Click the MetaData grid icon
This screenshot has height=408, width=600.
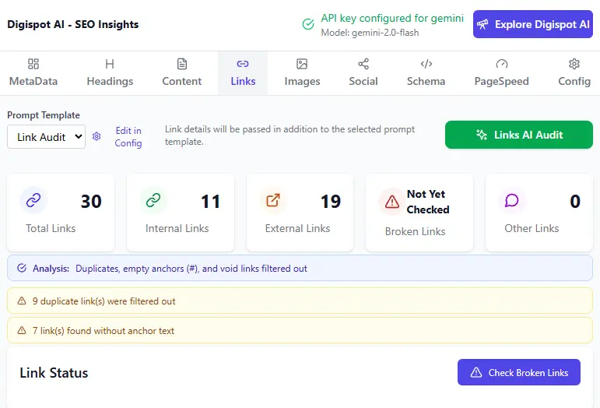click(x=33, y=64)
